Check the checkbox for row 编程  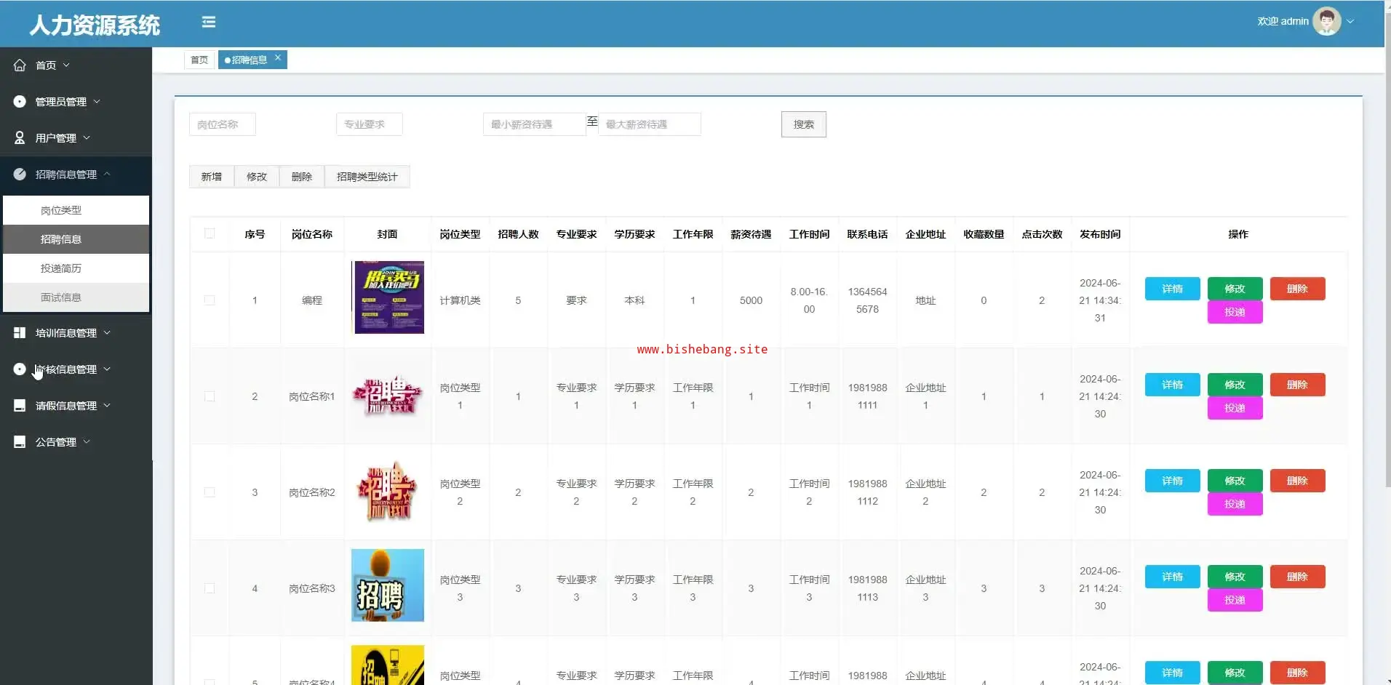[210, 300]
